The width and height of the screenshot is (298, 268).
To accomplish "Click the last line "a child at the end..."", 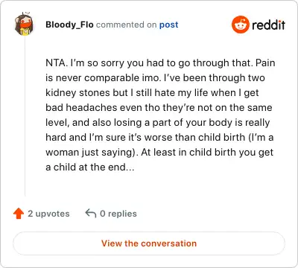I will coord(90,167).
